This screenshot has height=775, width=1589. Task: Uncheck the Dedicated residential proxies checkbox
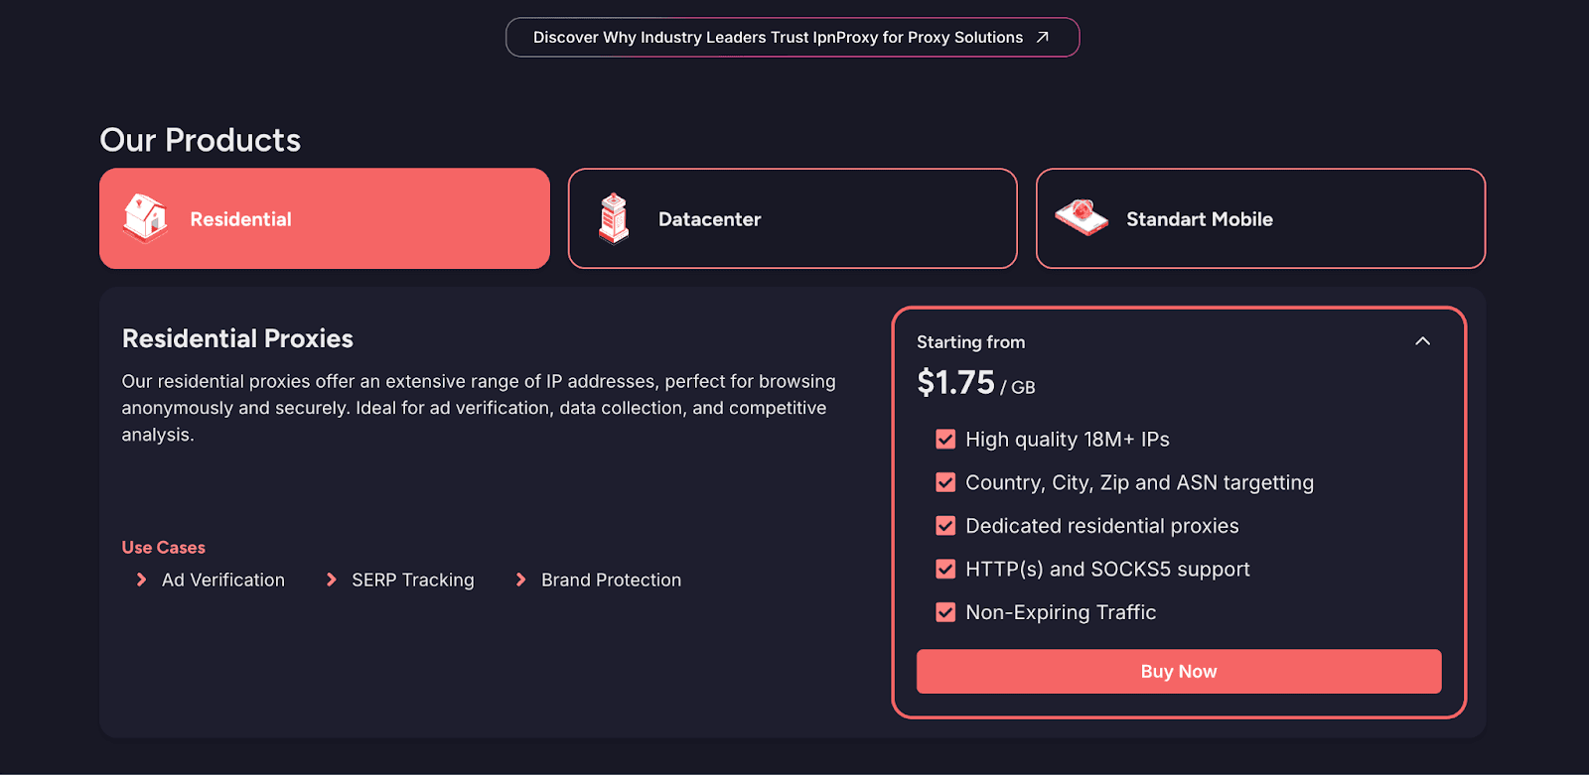(x=945, y=526)
